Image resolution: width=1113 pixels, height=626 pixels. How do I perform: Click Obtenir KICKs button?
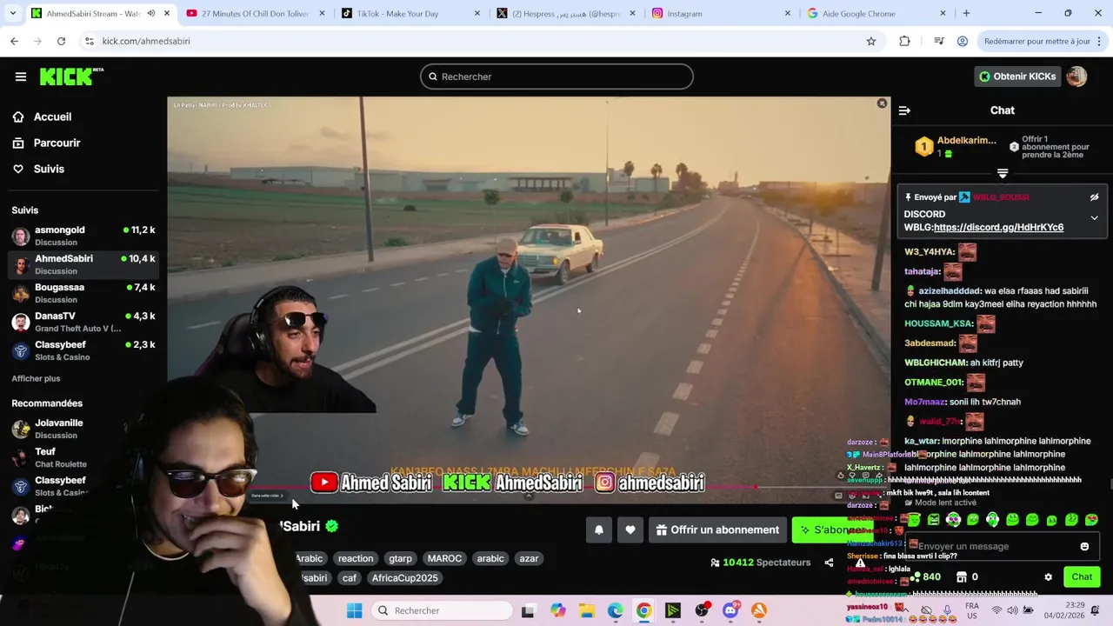[1016, 77]
